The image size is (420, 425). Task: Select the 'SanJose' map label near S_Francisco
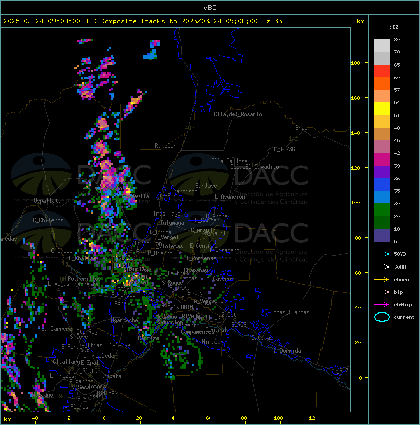[x=206, y=186]
